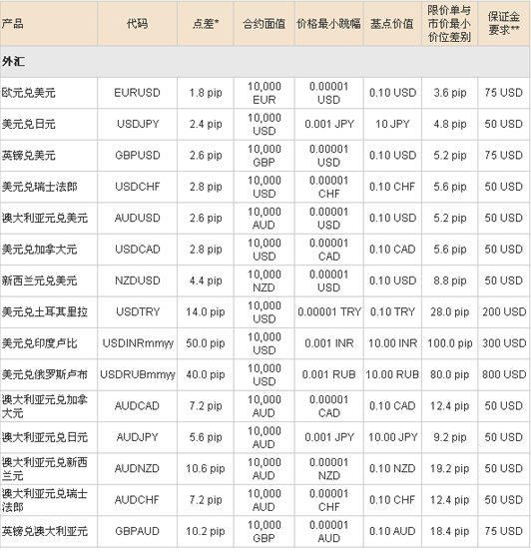The width and height of the screenshot is (531, 554).
Task: Click the 3.6 pip limit distance
Action: tap(450, 93)
